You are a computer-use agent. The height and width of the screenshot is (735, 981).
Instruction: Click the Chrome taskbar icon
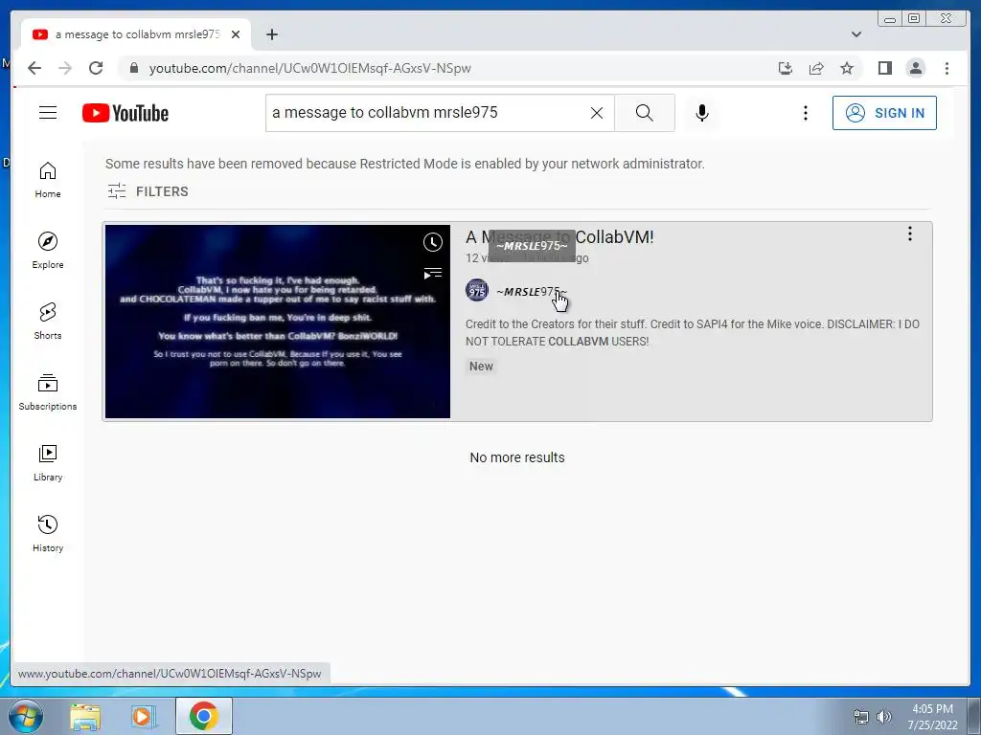[204, 716]
